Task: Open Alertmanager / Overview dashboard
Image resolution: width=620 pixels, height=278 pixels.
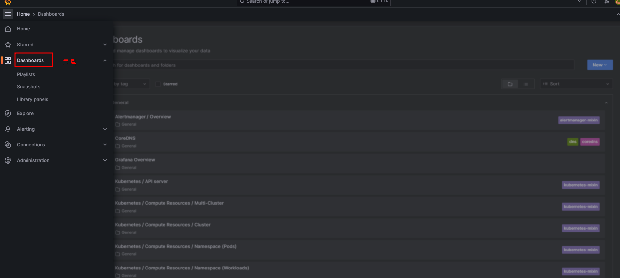Action: click(x=143, y=117)
